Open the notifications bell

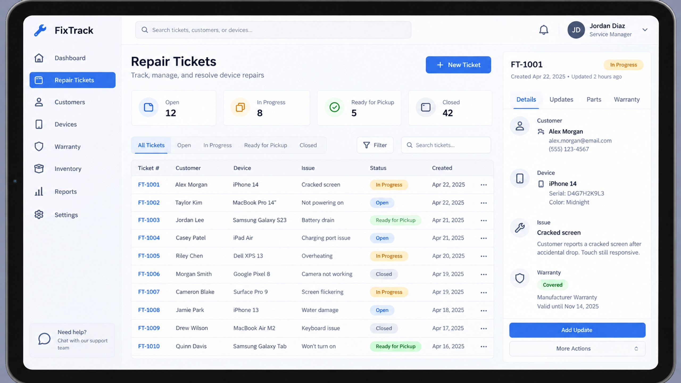(x=543, y=30)
